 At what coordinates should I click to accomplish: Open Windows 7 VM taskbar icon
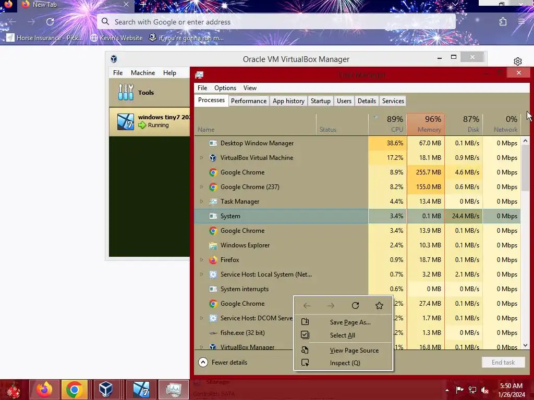141,390
